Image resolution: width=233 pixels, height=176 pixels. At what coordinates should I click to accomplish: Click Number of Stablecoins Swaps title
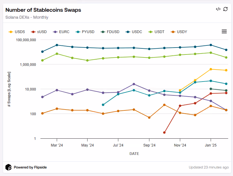point(43,10)
